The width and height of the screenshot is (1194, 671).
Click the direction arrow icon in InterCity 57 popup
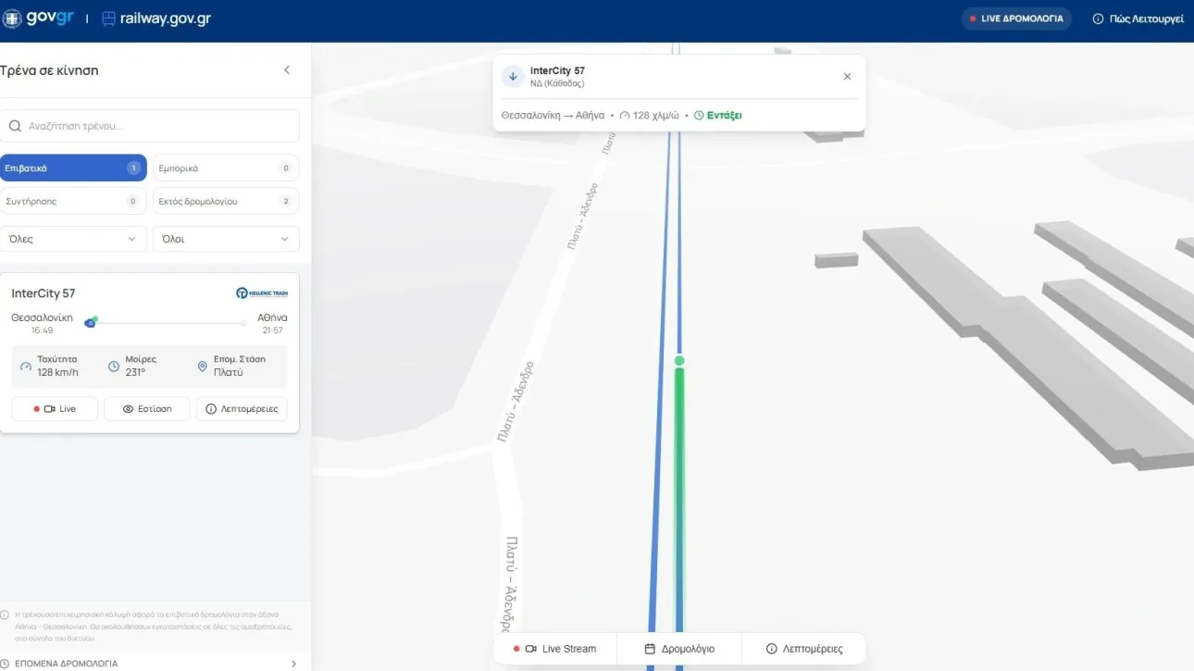click(x=513, y=77)
